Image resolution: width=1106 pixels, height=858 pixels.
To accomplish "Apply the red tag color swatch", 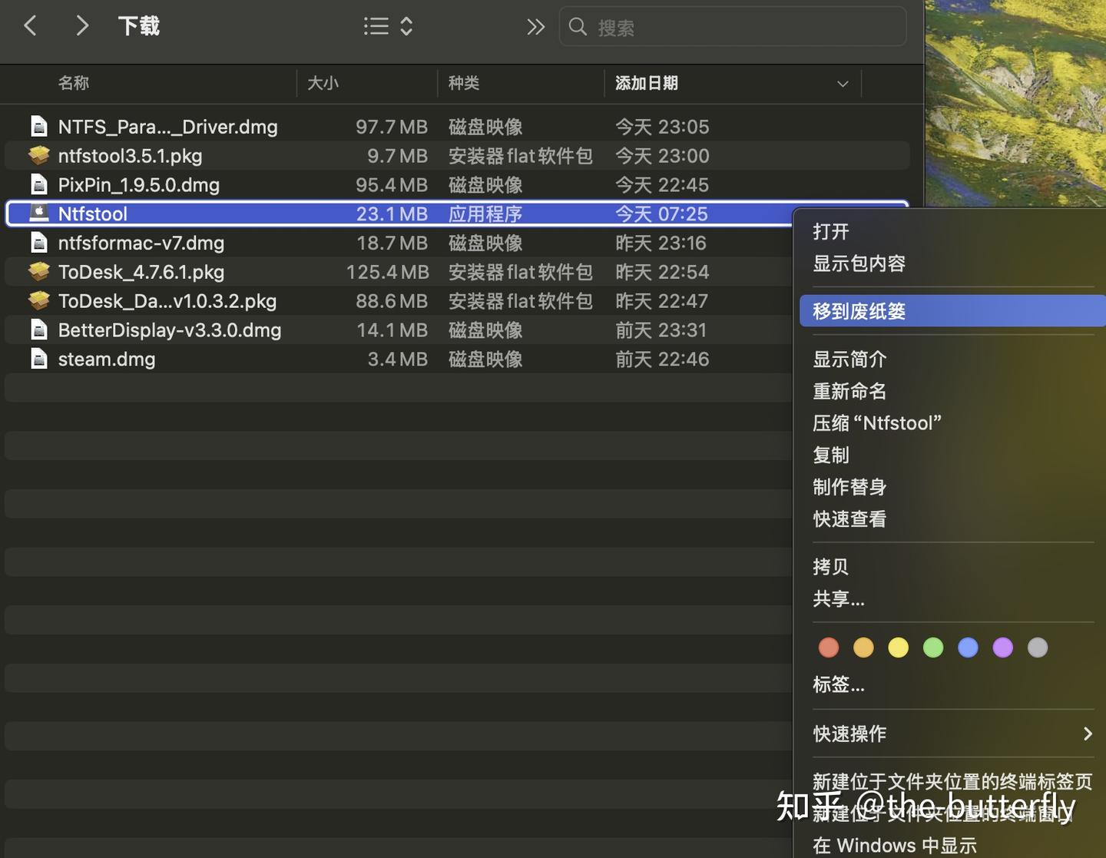I will [x=828, y=648].
